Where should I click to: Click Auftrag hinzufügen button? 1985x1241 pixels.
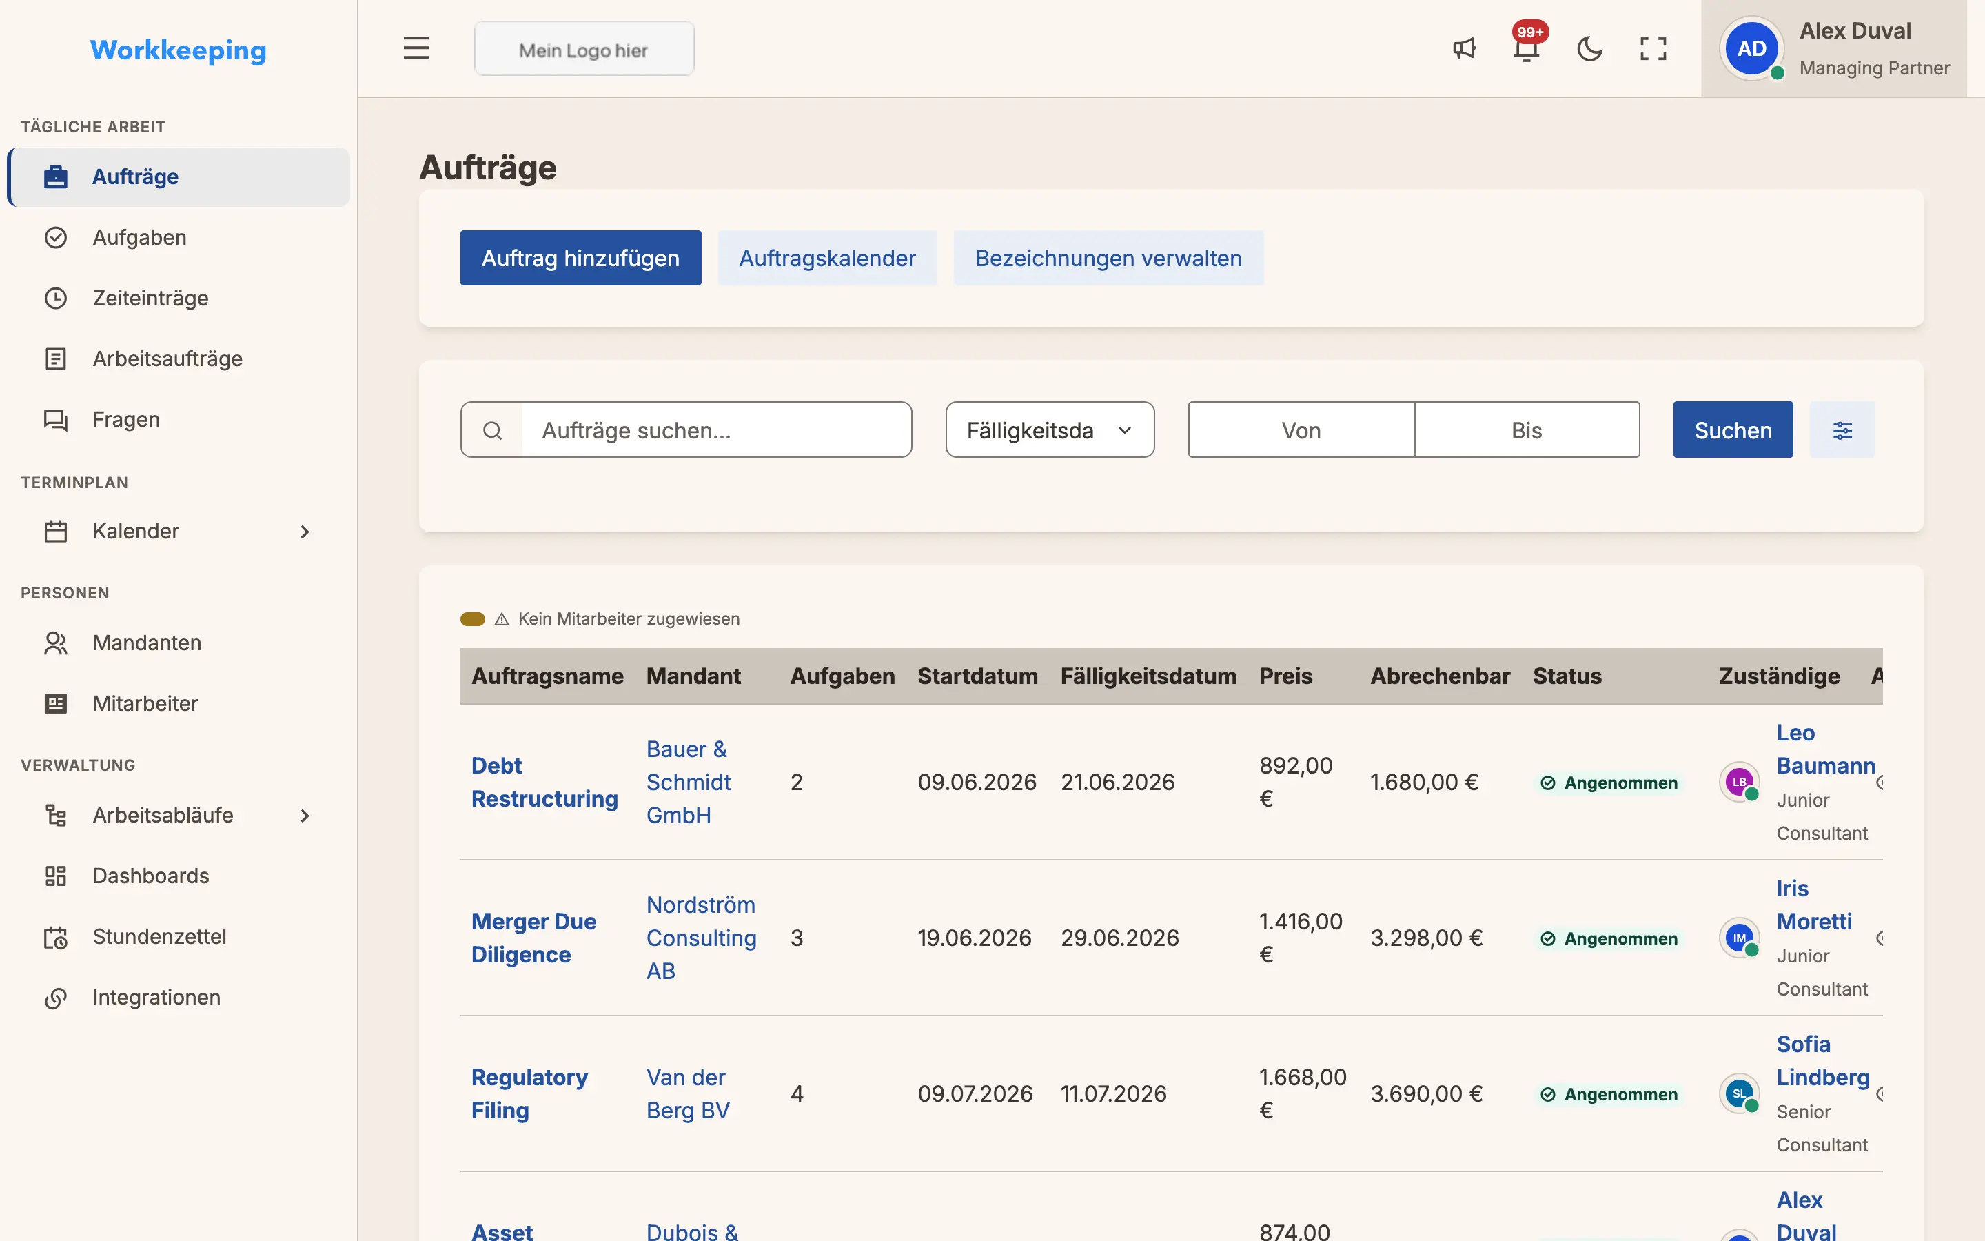click(580, 258)
